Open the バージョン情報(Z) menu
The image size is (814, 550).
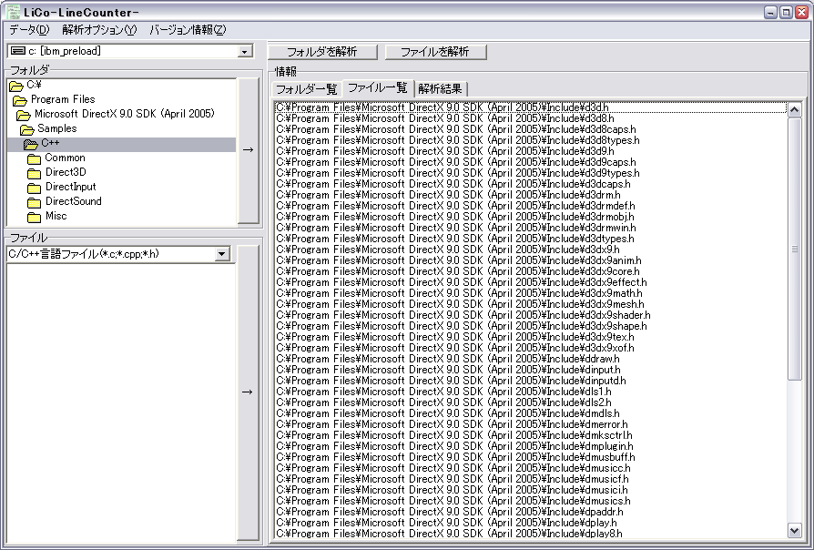tap(188, 30)
